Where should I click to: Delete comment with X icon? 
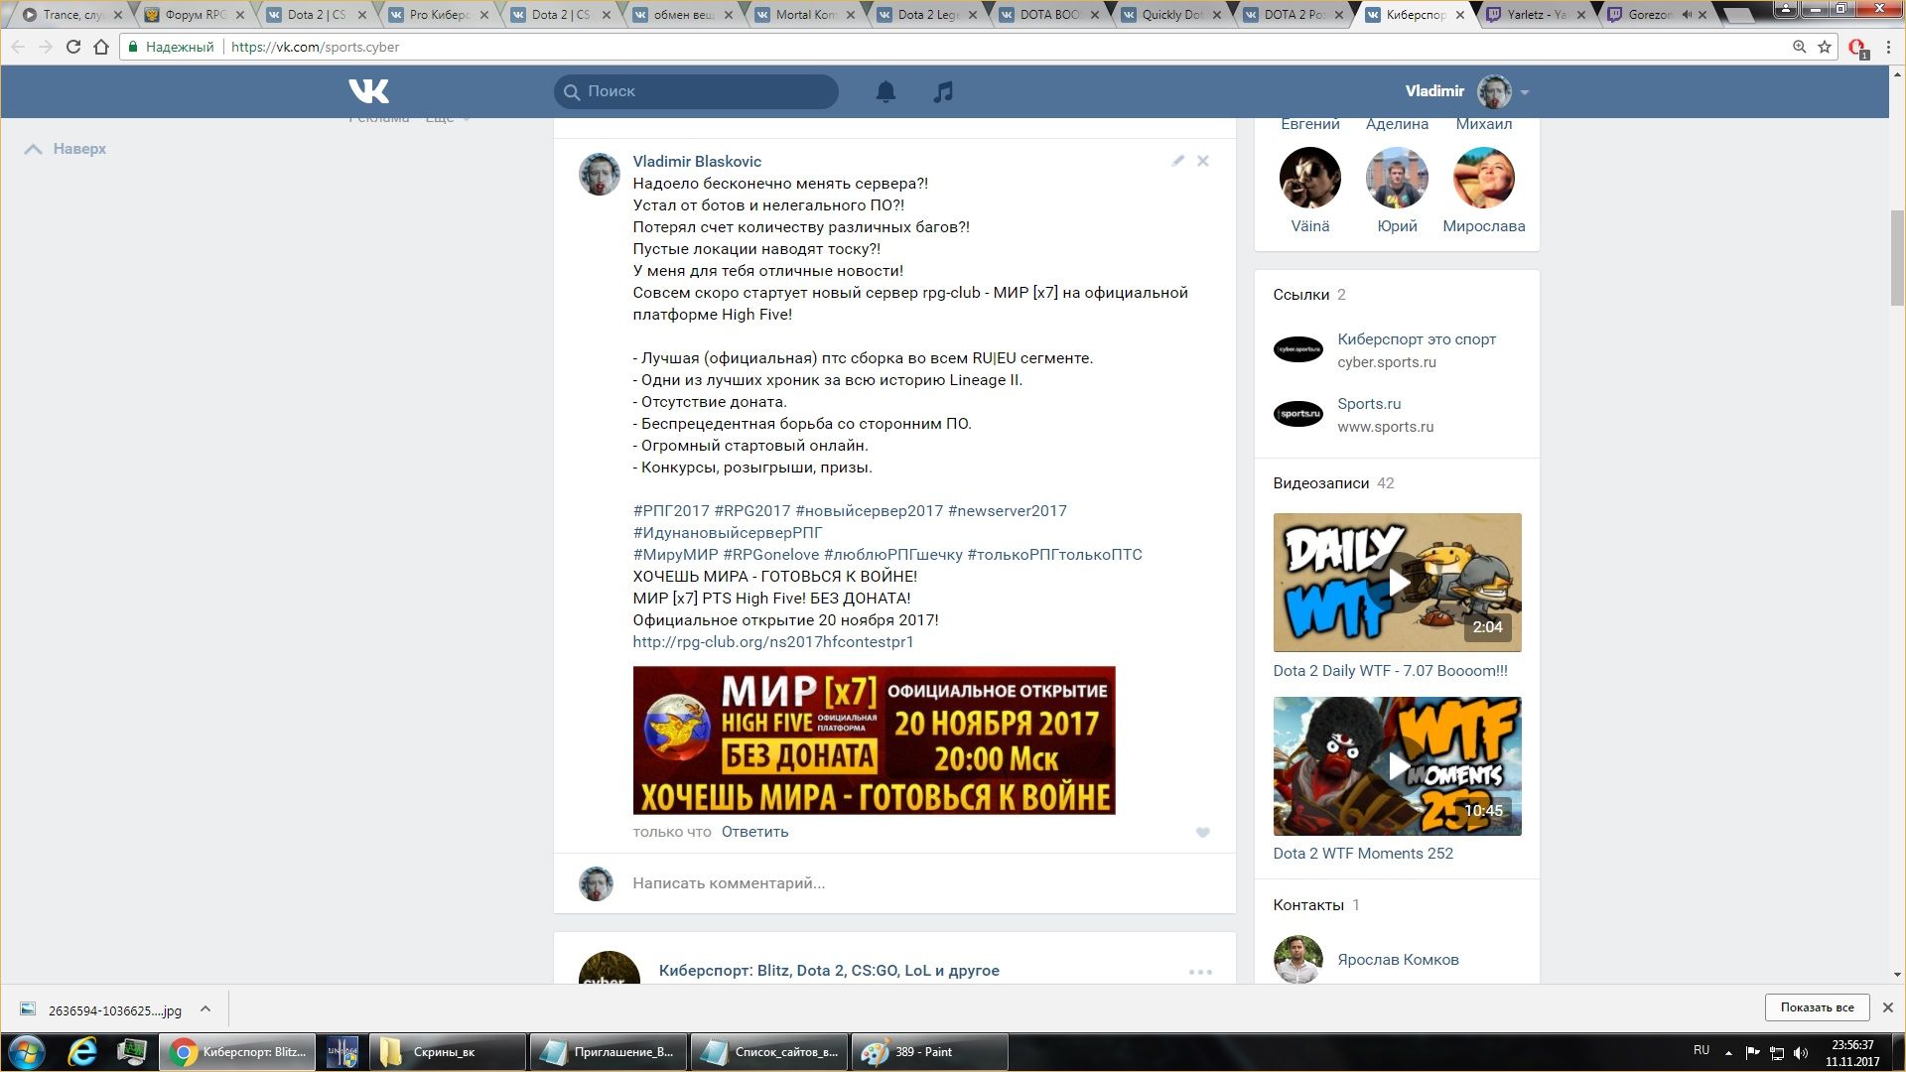(1202, 161)
